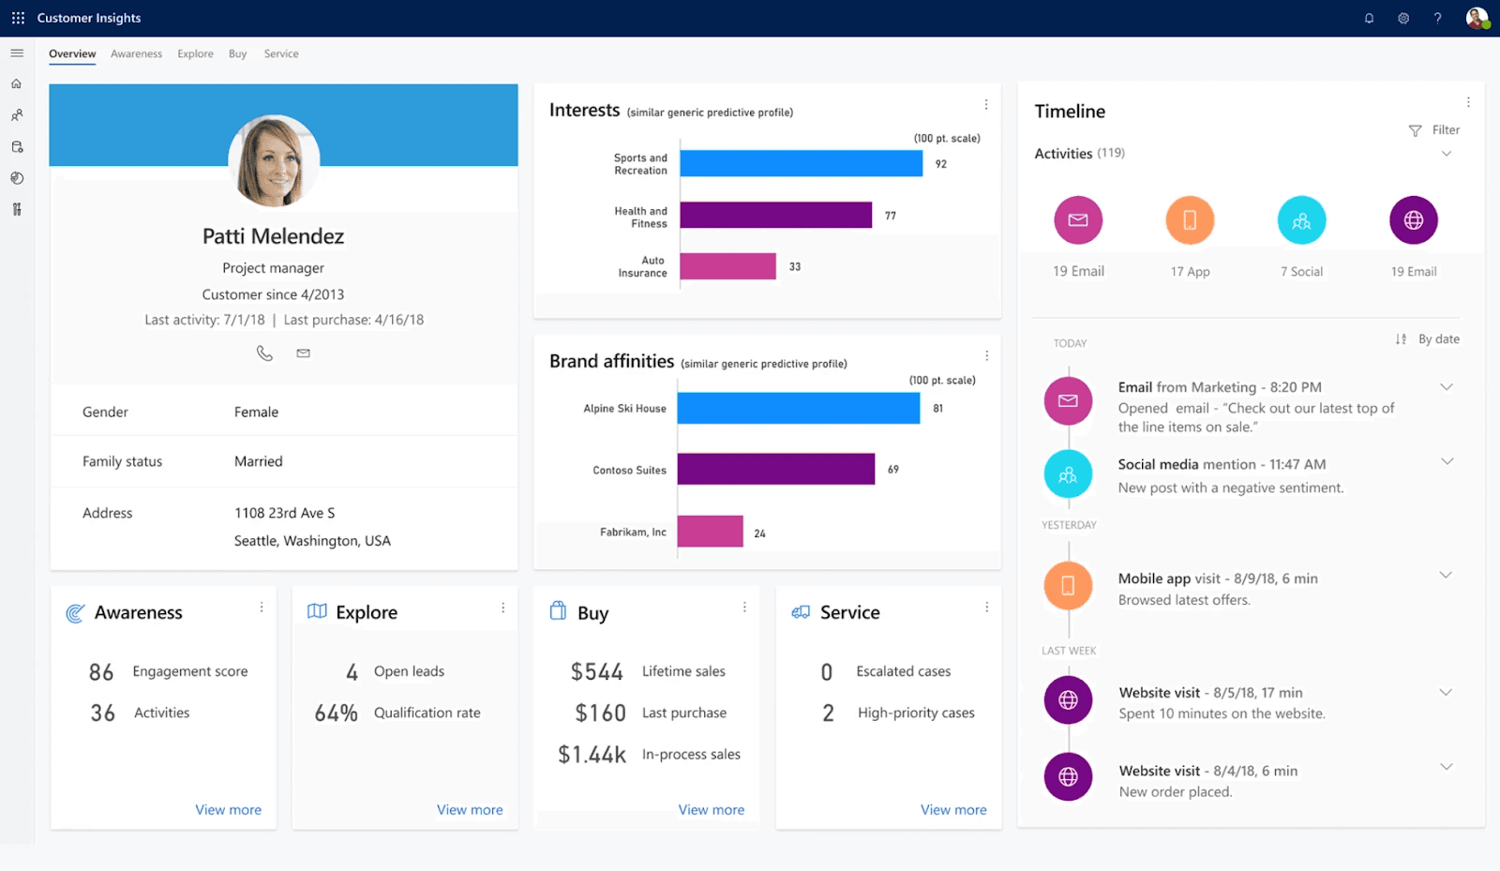The height and width of the screenshot is (871, 1500).
Task: Click Health and Fitness interest bar
Action: point(776,215)
